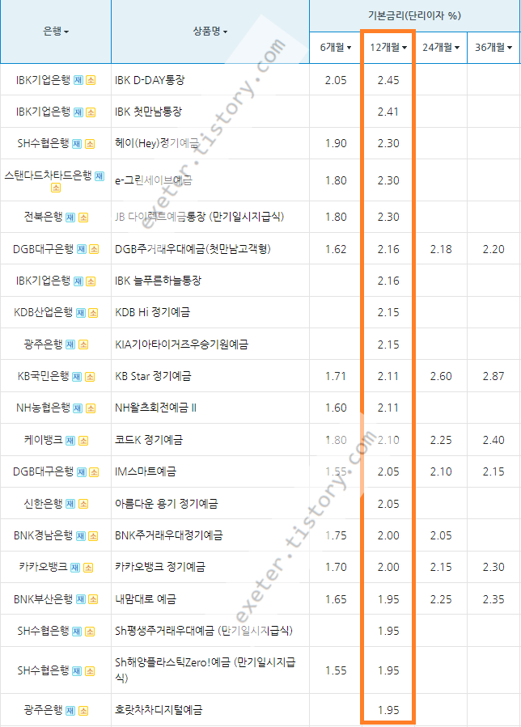This screenshot has height=727, width=521.
Task: Click the 재 icon beside 카카오뱅크 bank name
Action: (x=75, y=568)
